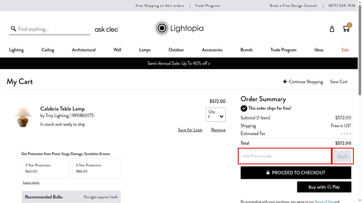
Task: Open the Brands menu
Action: (x=247, y=50)
